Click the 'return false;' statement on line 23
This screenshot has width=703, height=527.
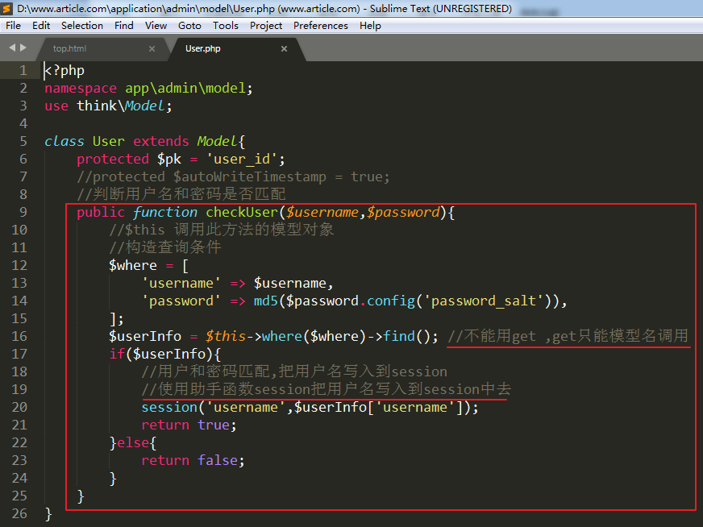[x=193, y=461]
